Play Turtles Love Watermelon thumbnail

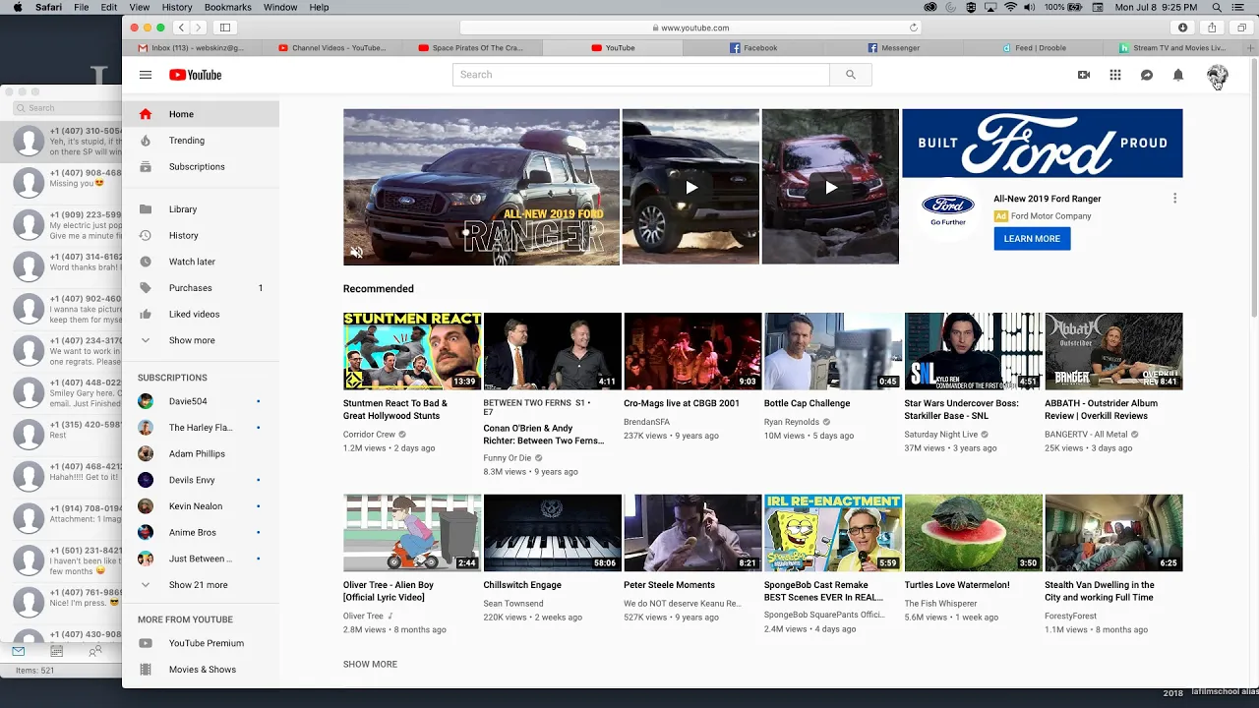point(973,533)
